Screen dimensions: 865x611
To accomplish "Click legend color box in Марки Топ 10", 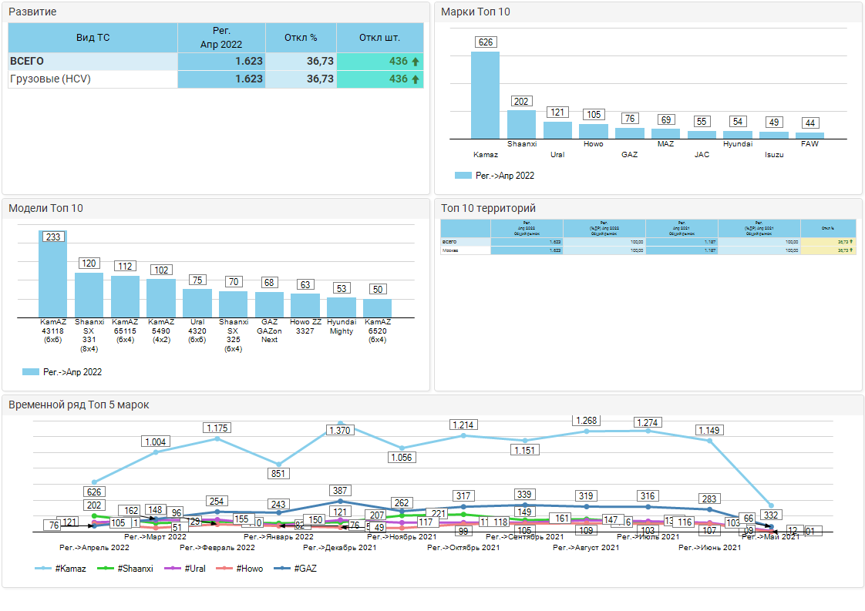I will click(x=463, y=176).
